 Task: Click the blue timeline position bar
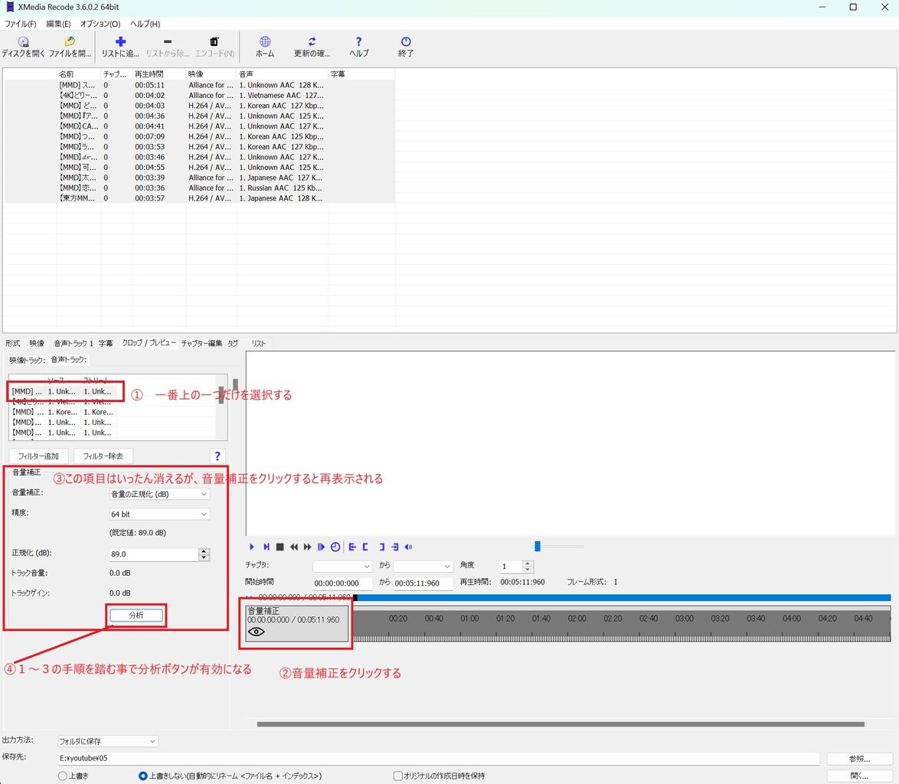[x=624, y=598]
